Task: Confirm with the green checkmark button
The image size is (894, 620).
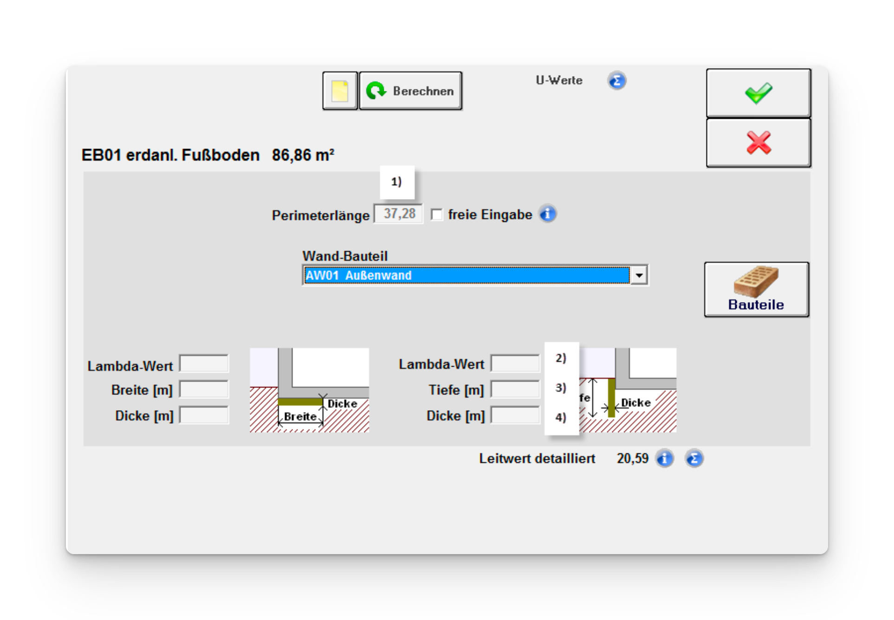Action: pos(758,93)
